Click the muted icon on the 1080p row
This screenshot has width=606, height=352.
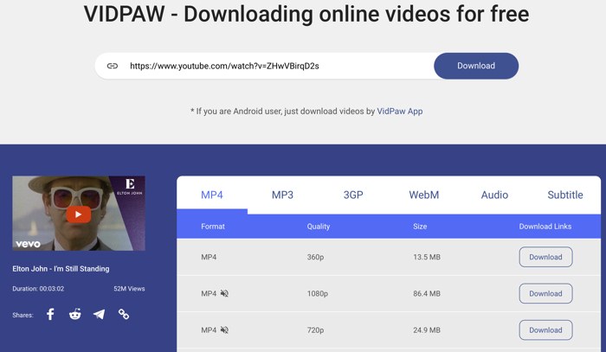224,294
